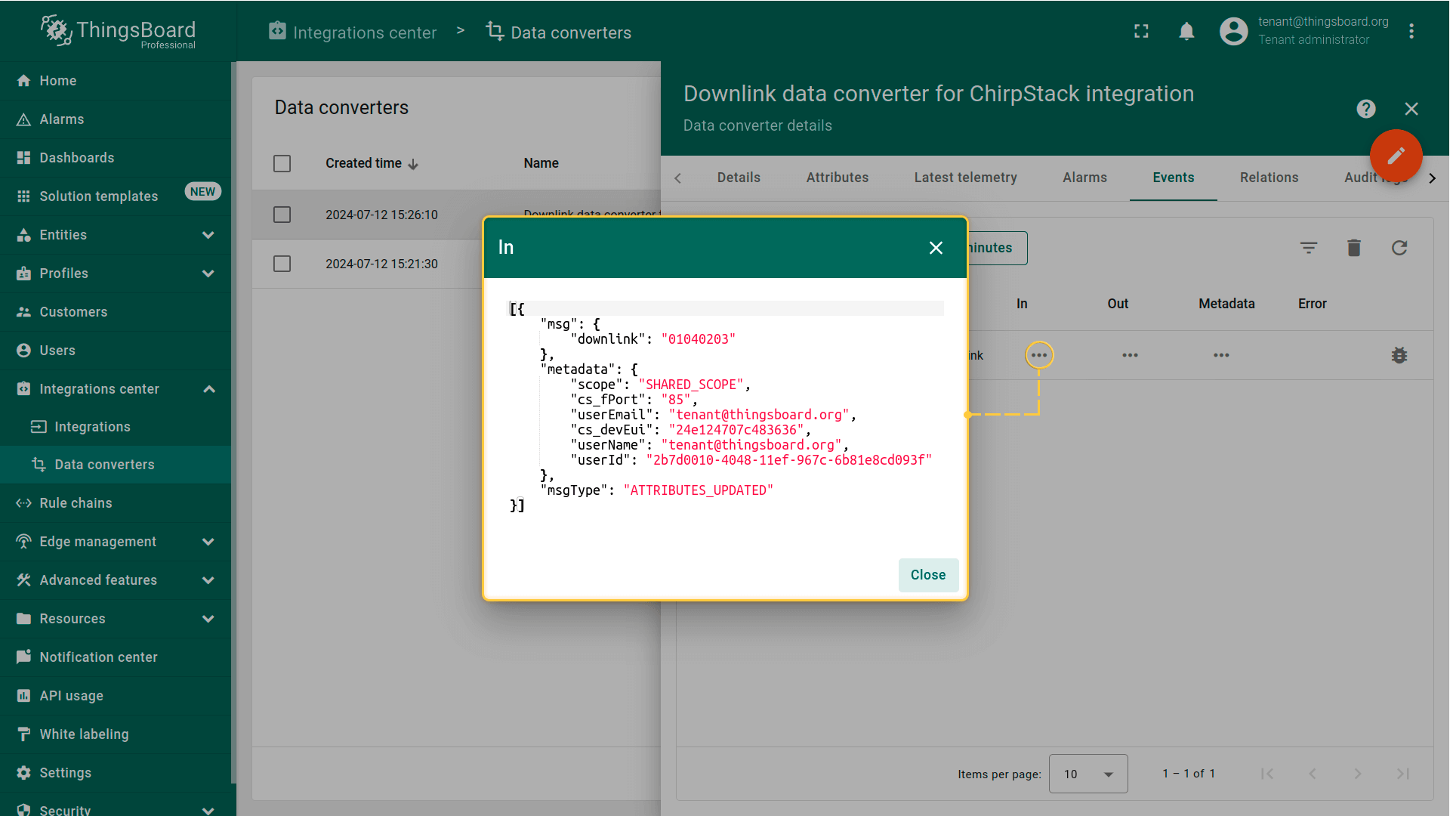Open the Out column three-dot details
1450x816 pixels.
[x=1130, y=355]
